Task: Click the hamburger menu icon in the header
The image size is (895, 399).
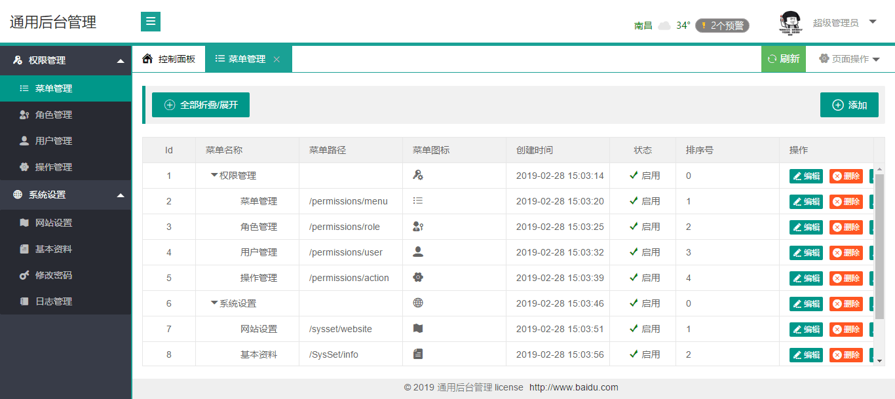Action: click(x=150, y=21)
